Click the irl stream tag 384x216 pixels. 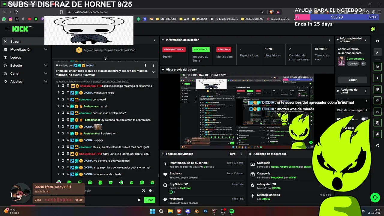363,64
